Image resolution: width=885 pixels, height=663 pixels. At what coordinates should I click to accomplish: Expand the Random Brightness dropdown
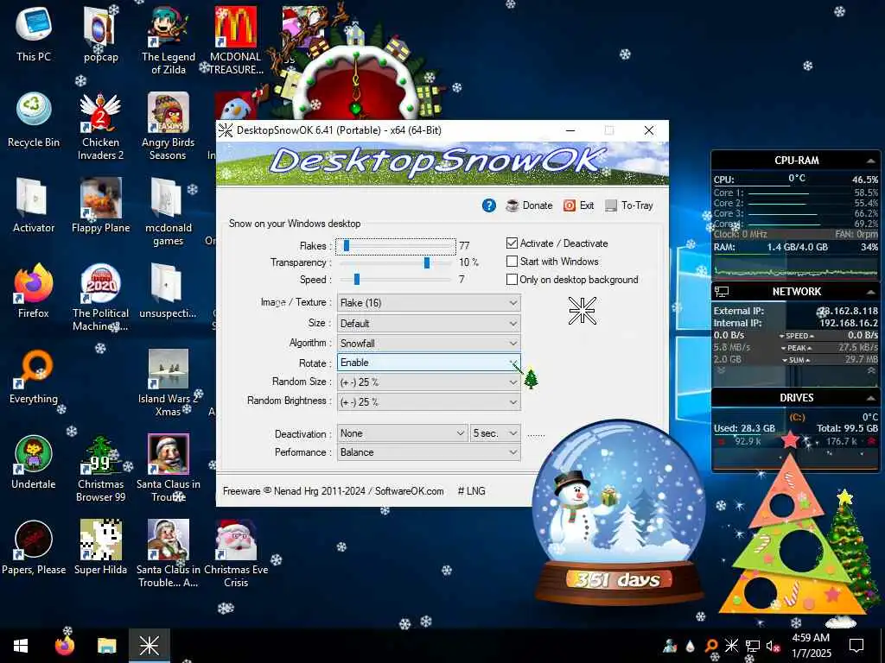429,402
